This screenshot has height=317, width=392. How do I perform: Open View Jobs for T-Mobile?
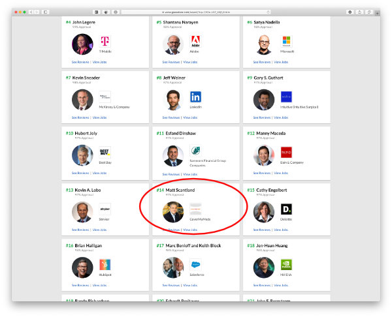pos(99,62)
